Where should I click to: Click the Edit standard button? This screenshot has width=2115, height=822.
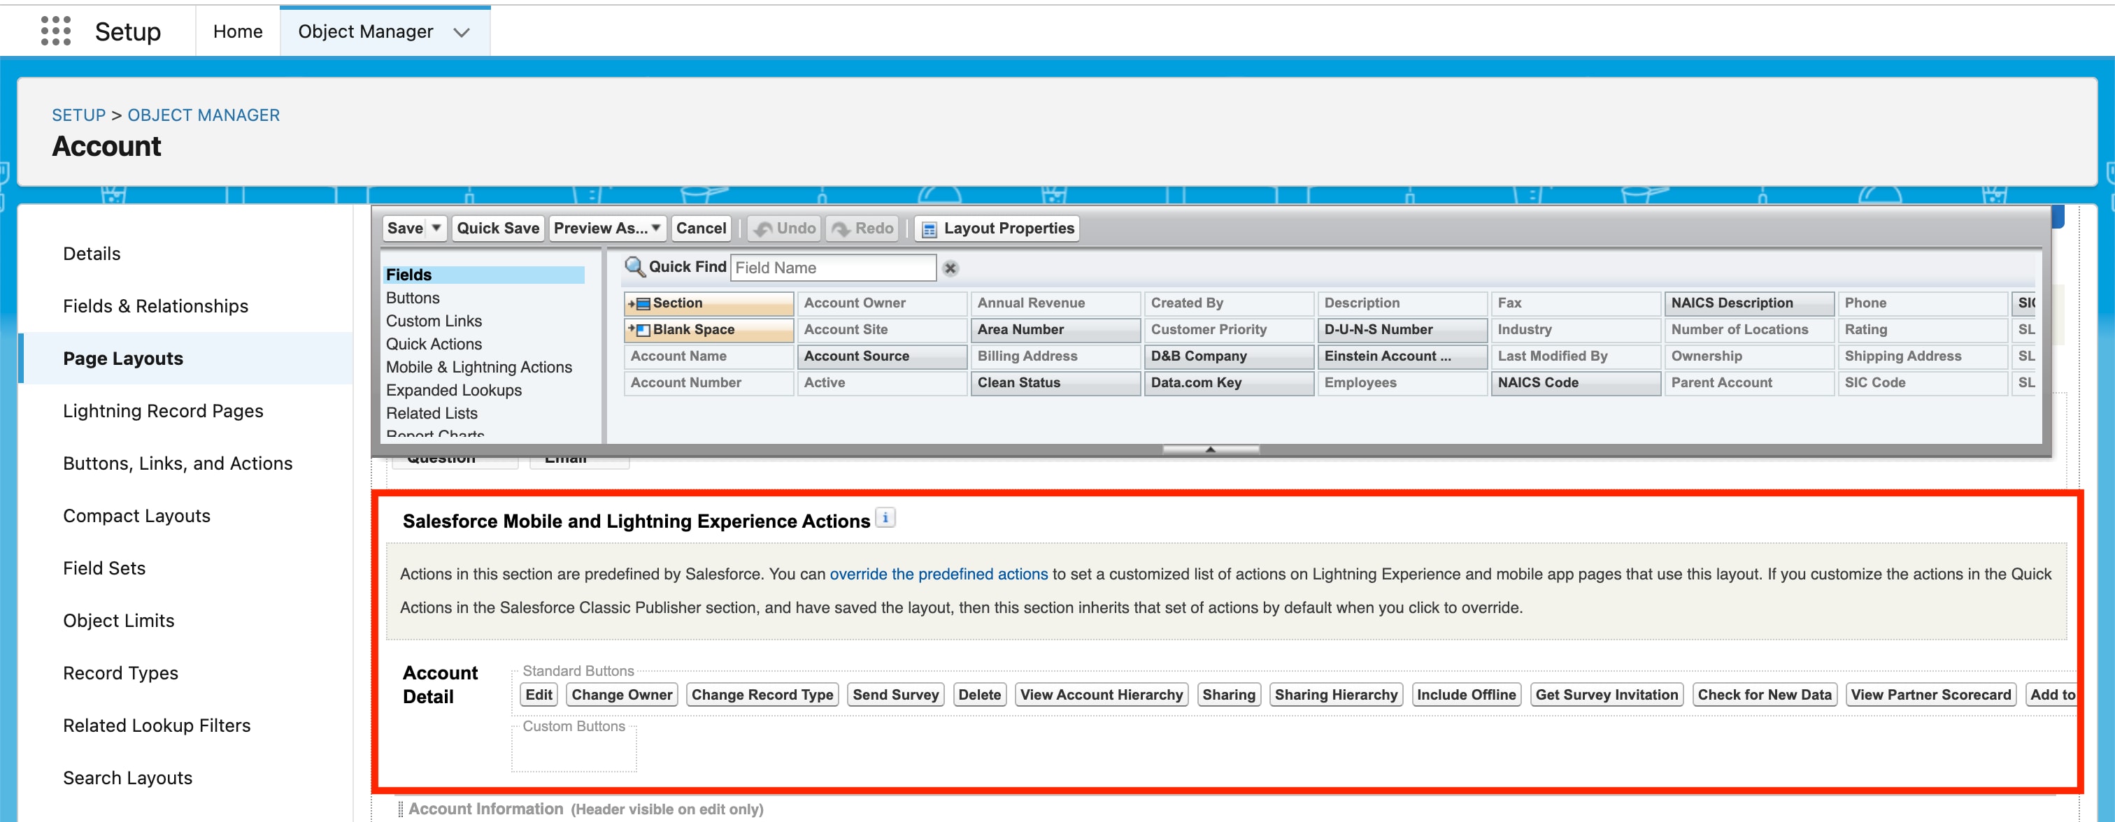pyautogui.click(x=539, y=695)
